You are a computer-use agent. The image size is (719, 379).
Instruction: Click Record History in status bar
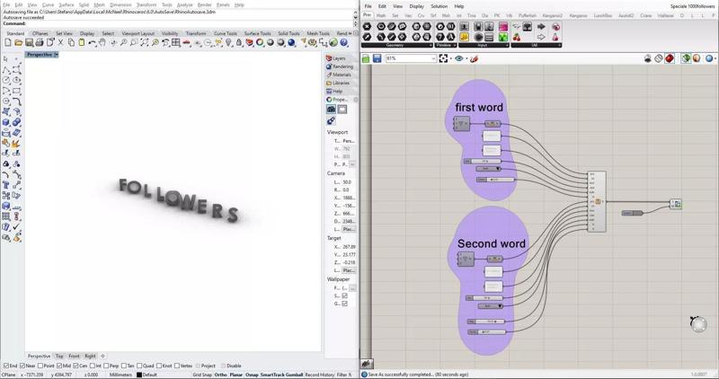coord(319,375)
